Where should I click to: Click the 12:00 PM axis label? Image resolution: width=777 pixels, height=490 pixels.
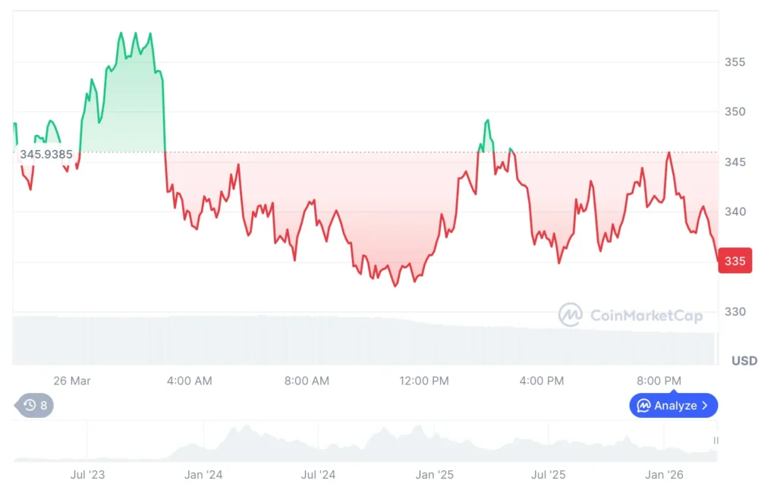(x=423, y=381)
